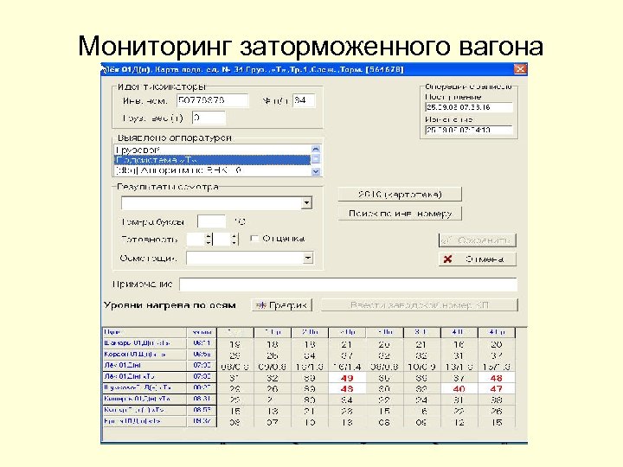Open the Результаты осмотра dropdown
623x467 pixels.
(306, 203)
